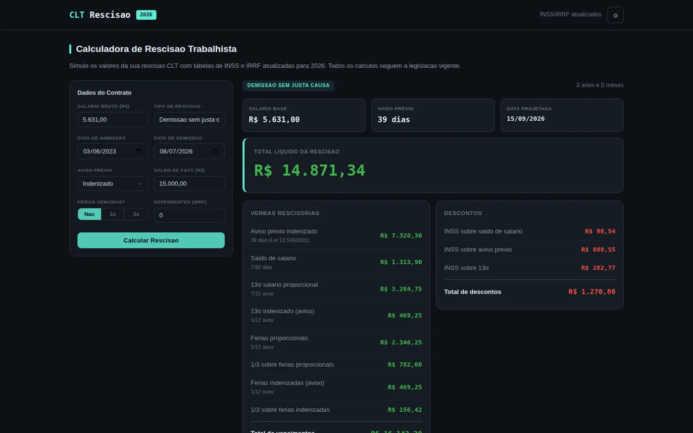Image resolution: width=693 pixels, height=433 pixels.
Task: Open the Tipo de Rescisao dropdown
Action: tap(189, 120)
